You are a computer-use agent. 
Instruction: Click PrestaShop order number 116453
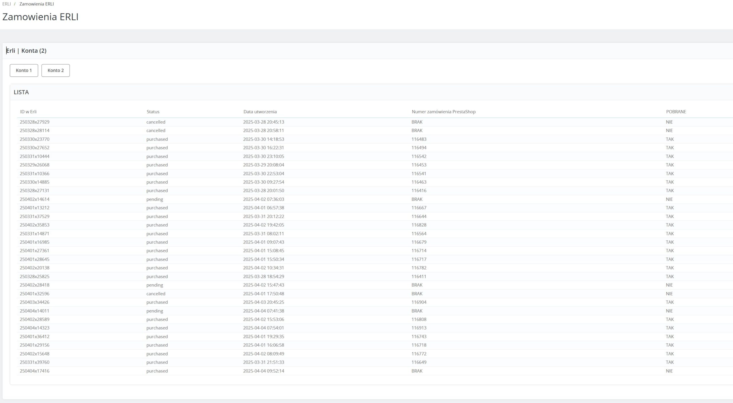(x=419, y=165)
